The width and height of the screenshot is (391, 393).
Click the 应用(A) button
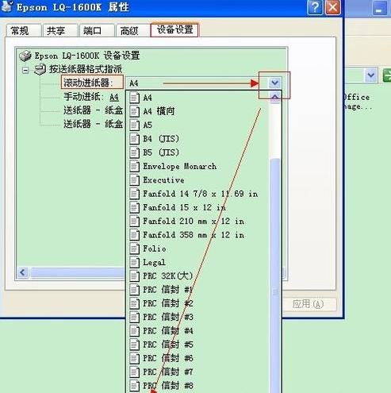pos(309,304)
